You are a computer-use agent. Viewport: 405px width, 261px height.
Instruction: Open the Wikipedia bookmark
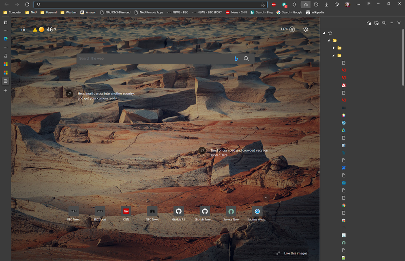315,12
